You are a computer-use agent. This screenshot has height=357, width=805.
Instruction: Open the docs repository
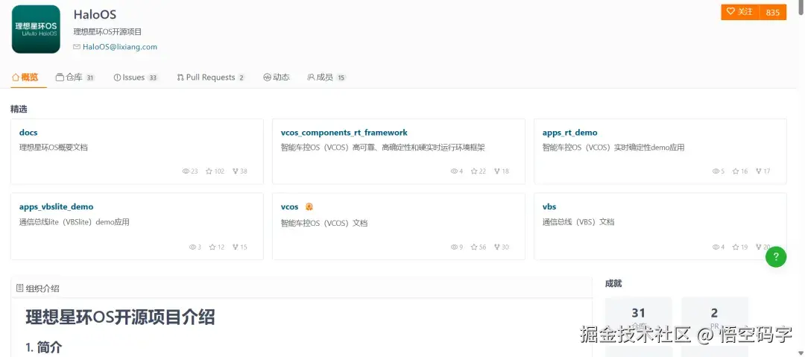(x=28, y=133)
